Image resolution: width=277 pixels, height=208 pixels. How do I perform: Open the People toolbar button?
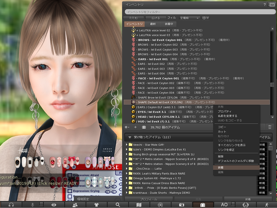[75, 205]
